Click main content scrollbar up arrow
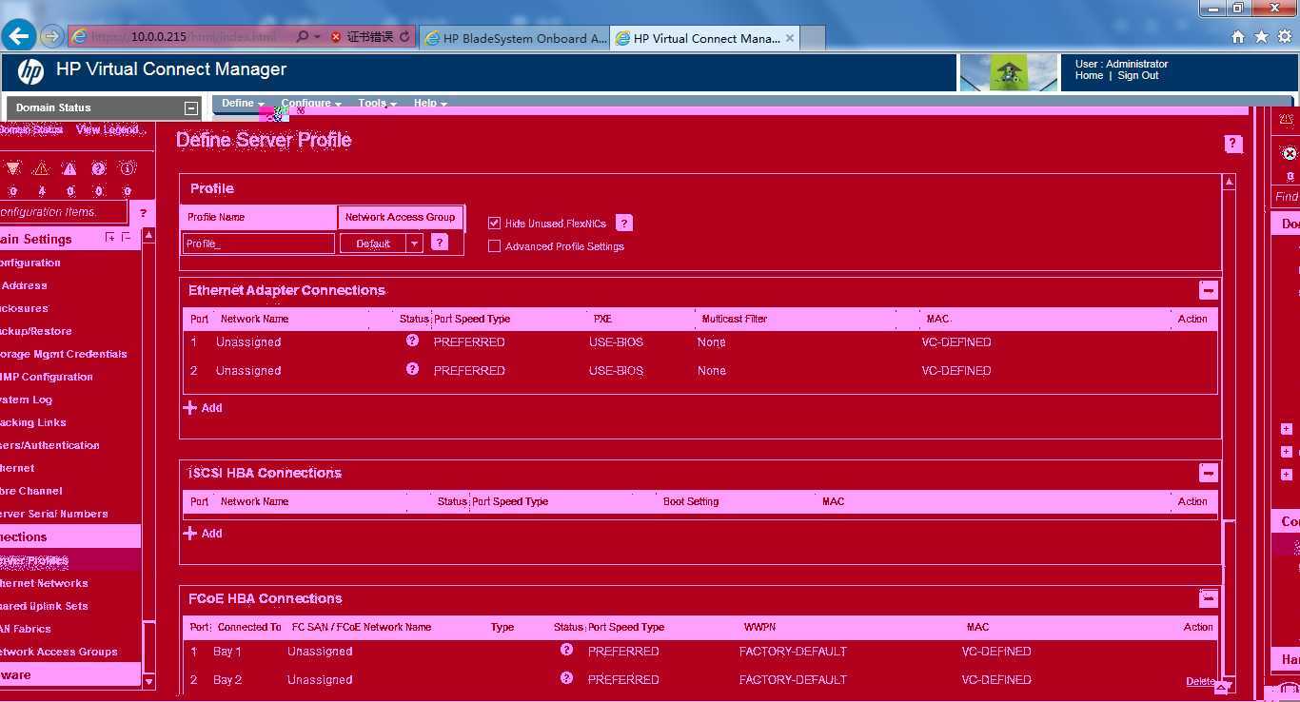Image resolution: width=1300 pixels, height=702 pixels. click(1229, 181)
